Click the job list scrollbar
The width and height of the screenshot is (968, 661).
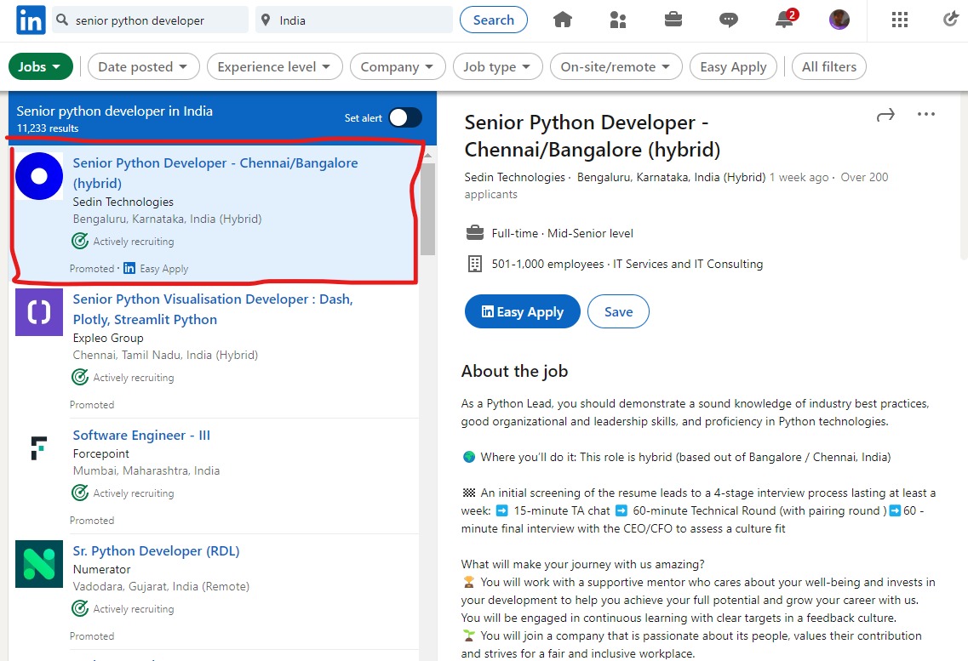pos(428,209)
